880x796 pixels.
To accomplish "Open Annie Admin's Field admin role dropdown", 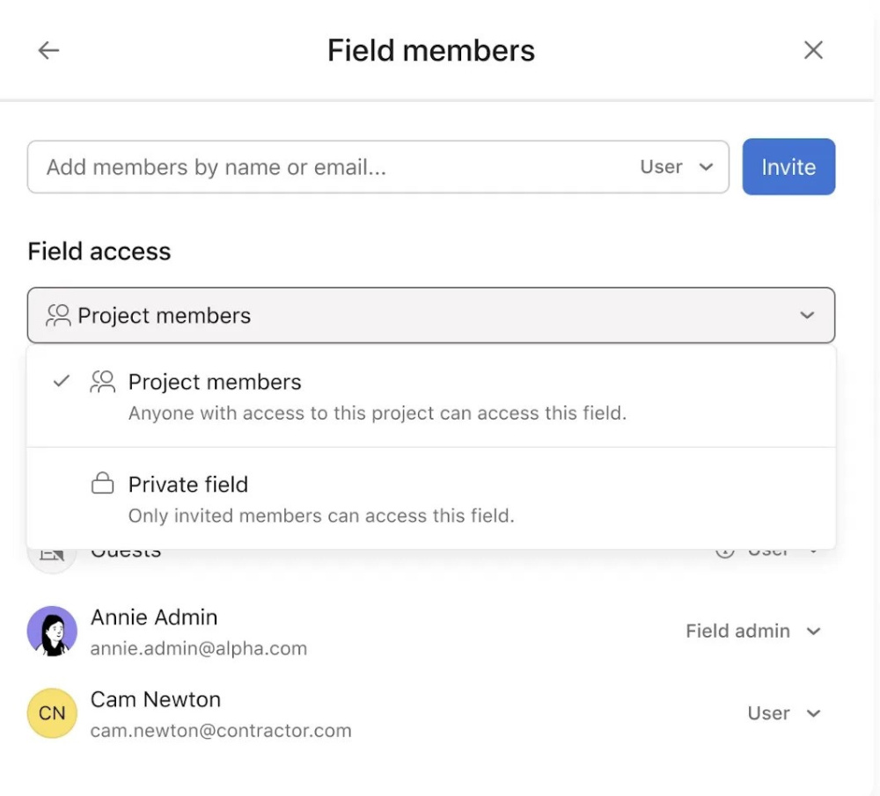I will [753, 631].
